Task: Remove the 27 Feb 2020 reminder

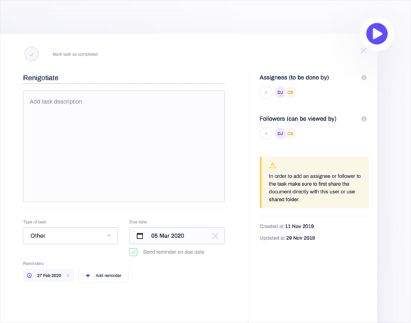Action: 68,276
